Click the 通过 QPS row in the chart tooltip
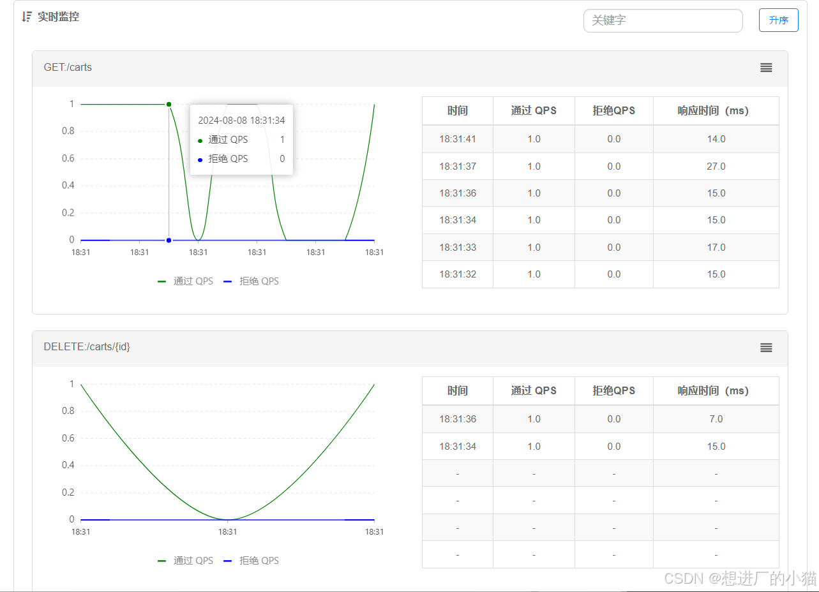This screenshot has width=819, height=592. (x=241, y=140)
